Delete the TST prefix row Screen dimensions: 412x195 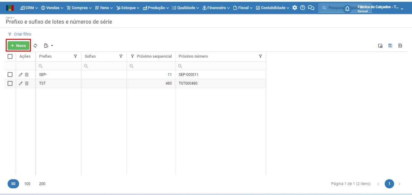pos(27,83)
